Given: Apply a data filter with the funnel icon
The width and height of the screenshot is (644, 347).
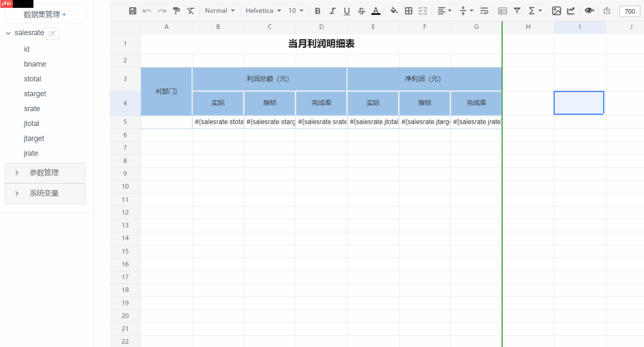Looking at the screenshot, I should coord(517,11).
